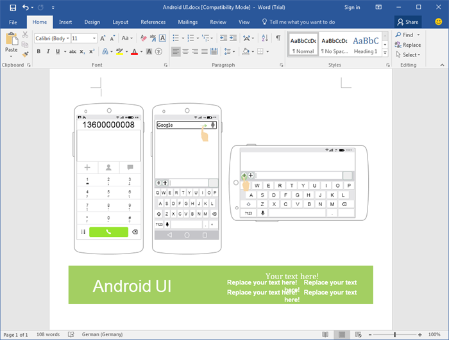The height and width of the screenshot is (340, 449).
Task: Click the Share button
Action: click(407, 22)
